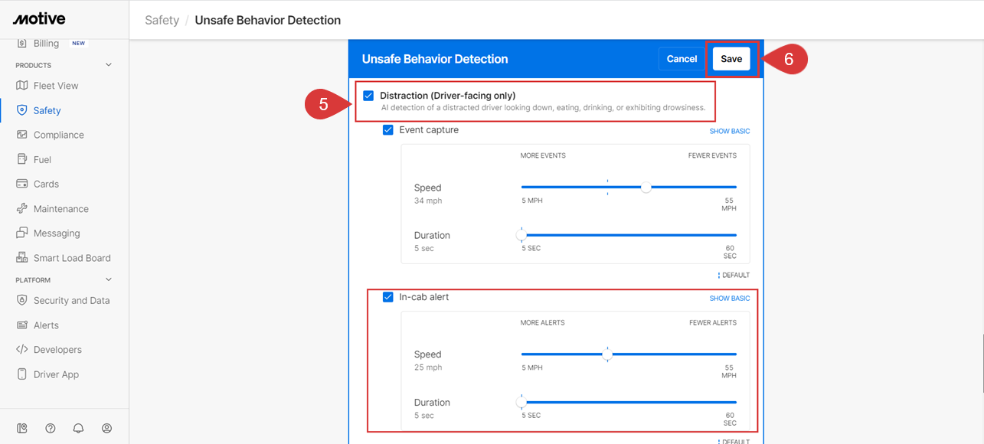Collapse the Products section chevron

[108, 65]
